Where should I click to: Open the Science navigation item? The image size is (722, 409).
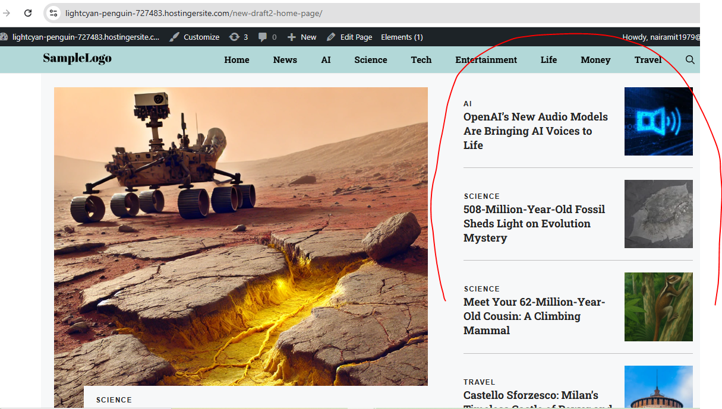(x=371, y=60)
